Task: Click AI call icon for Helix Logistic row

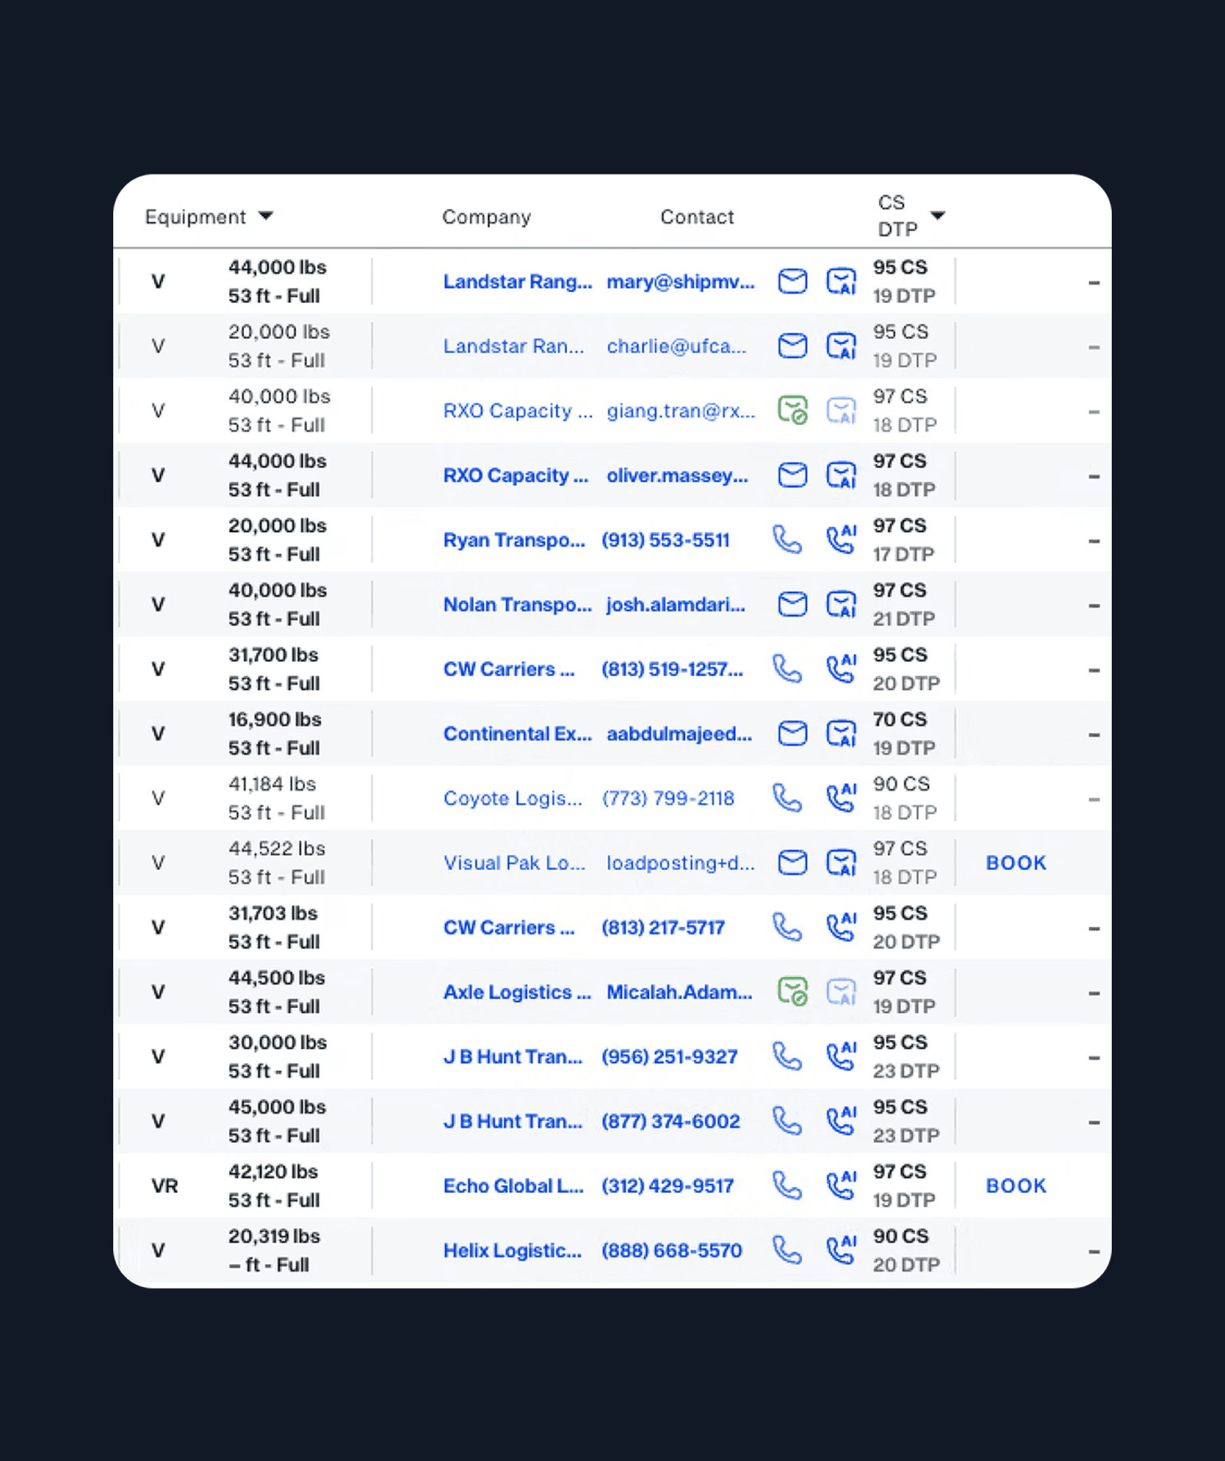Action: tap(841, 1250)
